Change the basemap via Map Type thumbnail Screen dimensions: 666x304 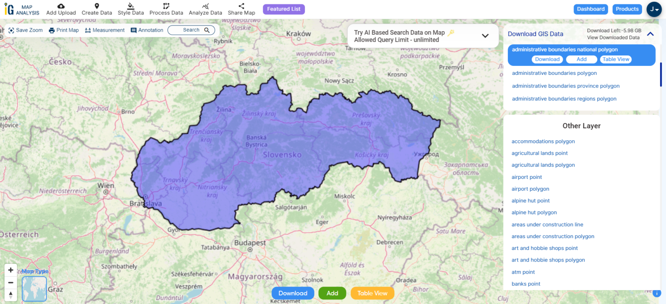34,288
